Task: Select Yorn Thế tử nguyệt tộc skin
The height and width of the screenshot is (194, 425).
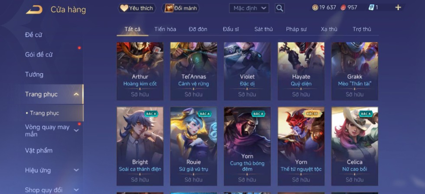Action: tap(301, 146)
